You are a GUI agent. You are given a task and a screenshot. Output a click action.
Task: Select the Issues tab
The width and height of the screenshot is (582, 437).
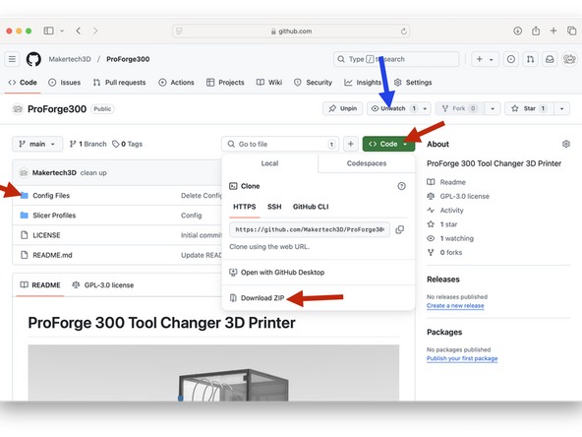pyautogui.click(x=65, y=83)
